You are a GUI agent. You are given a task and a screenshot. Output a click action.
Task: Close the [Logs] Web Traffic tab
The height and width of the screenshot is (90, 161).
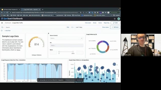click(39, 9)
